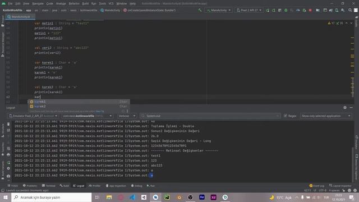This screenshot has height=202, width=359.
Task: Select the karek2 autocomplete suggestion
Action: click(x=79, y=106)
